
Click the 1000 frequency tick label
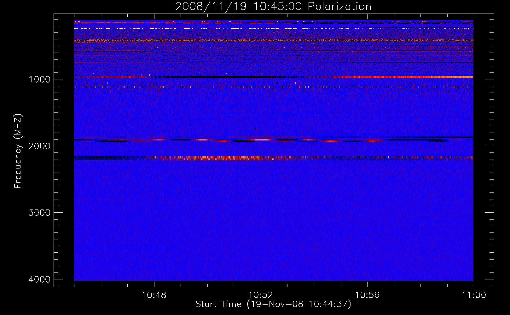tap(39, 79)
